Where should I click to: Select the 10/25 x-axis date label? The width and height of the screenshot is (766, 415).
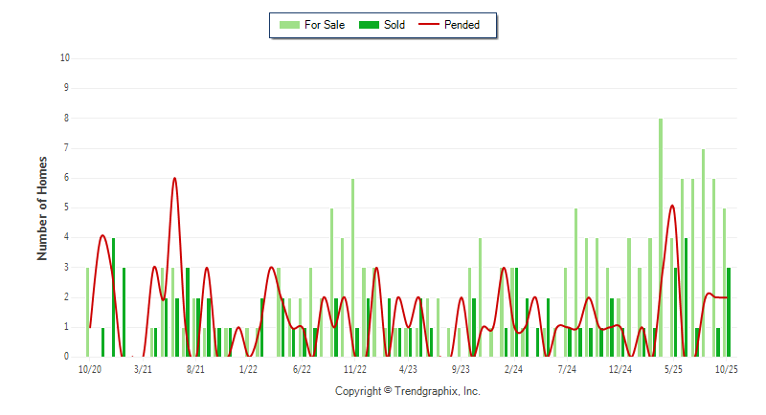pyautogui.click(x=726, y=369)
